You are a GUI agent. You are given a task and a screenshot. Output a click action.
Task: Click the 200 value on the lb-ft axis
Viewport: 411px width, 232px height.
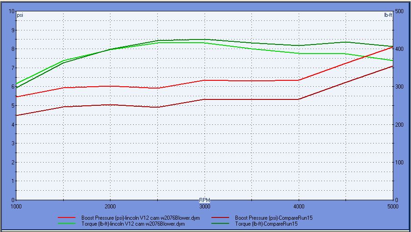pos(399,124)
